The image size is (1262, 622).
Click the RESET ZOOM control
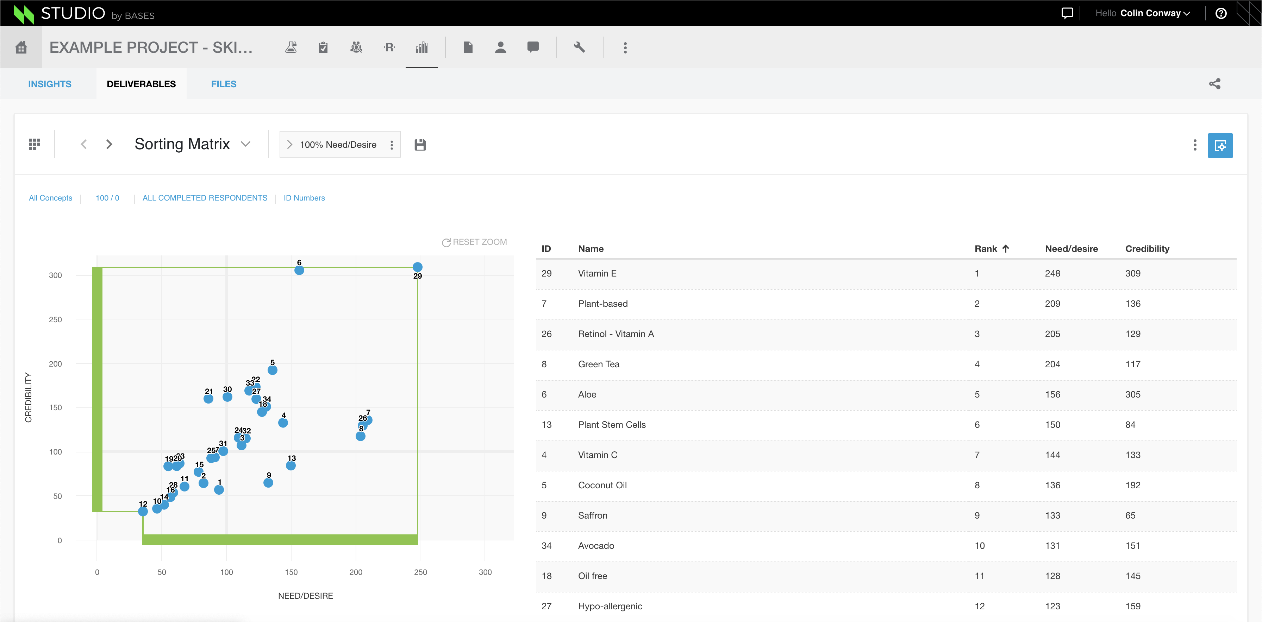click(x=474, y=241)
